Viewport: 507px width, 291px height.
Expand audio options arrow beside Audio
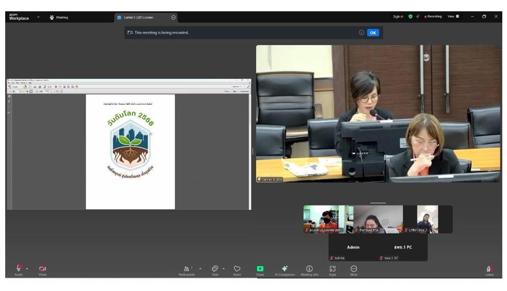tap(27, 268)
